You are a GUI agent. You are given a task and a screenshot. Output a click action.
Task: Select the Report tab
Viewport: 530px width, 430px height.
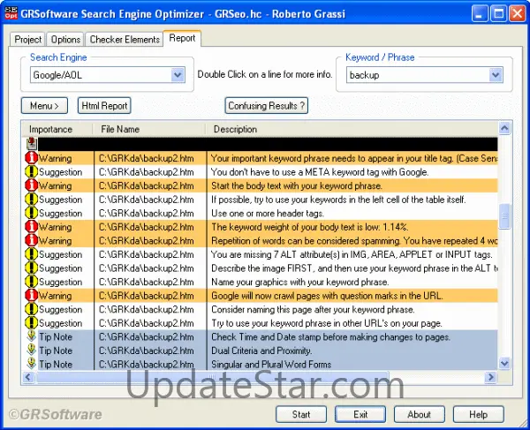pyautogui.click(x=182, y=38)
